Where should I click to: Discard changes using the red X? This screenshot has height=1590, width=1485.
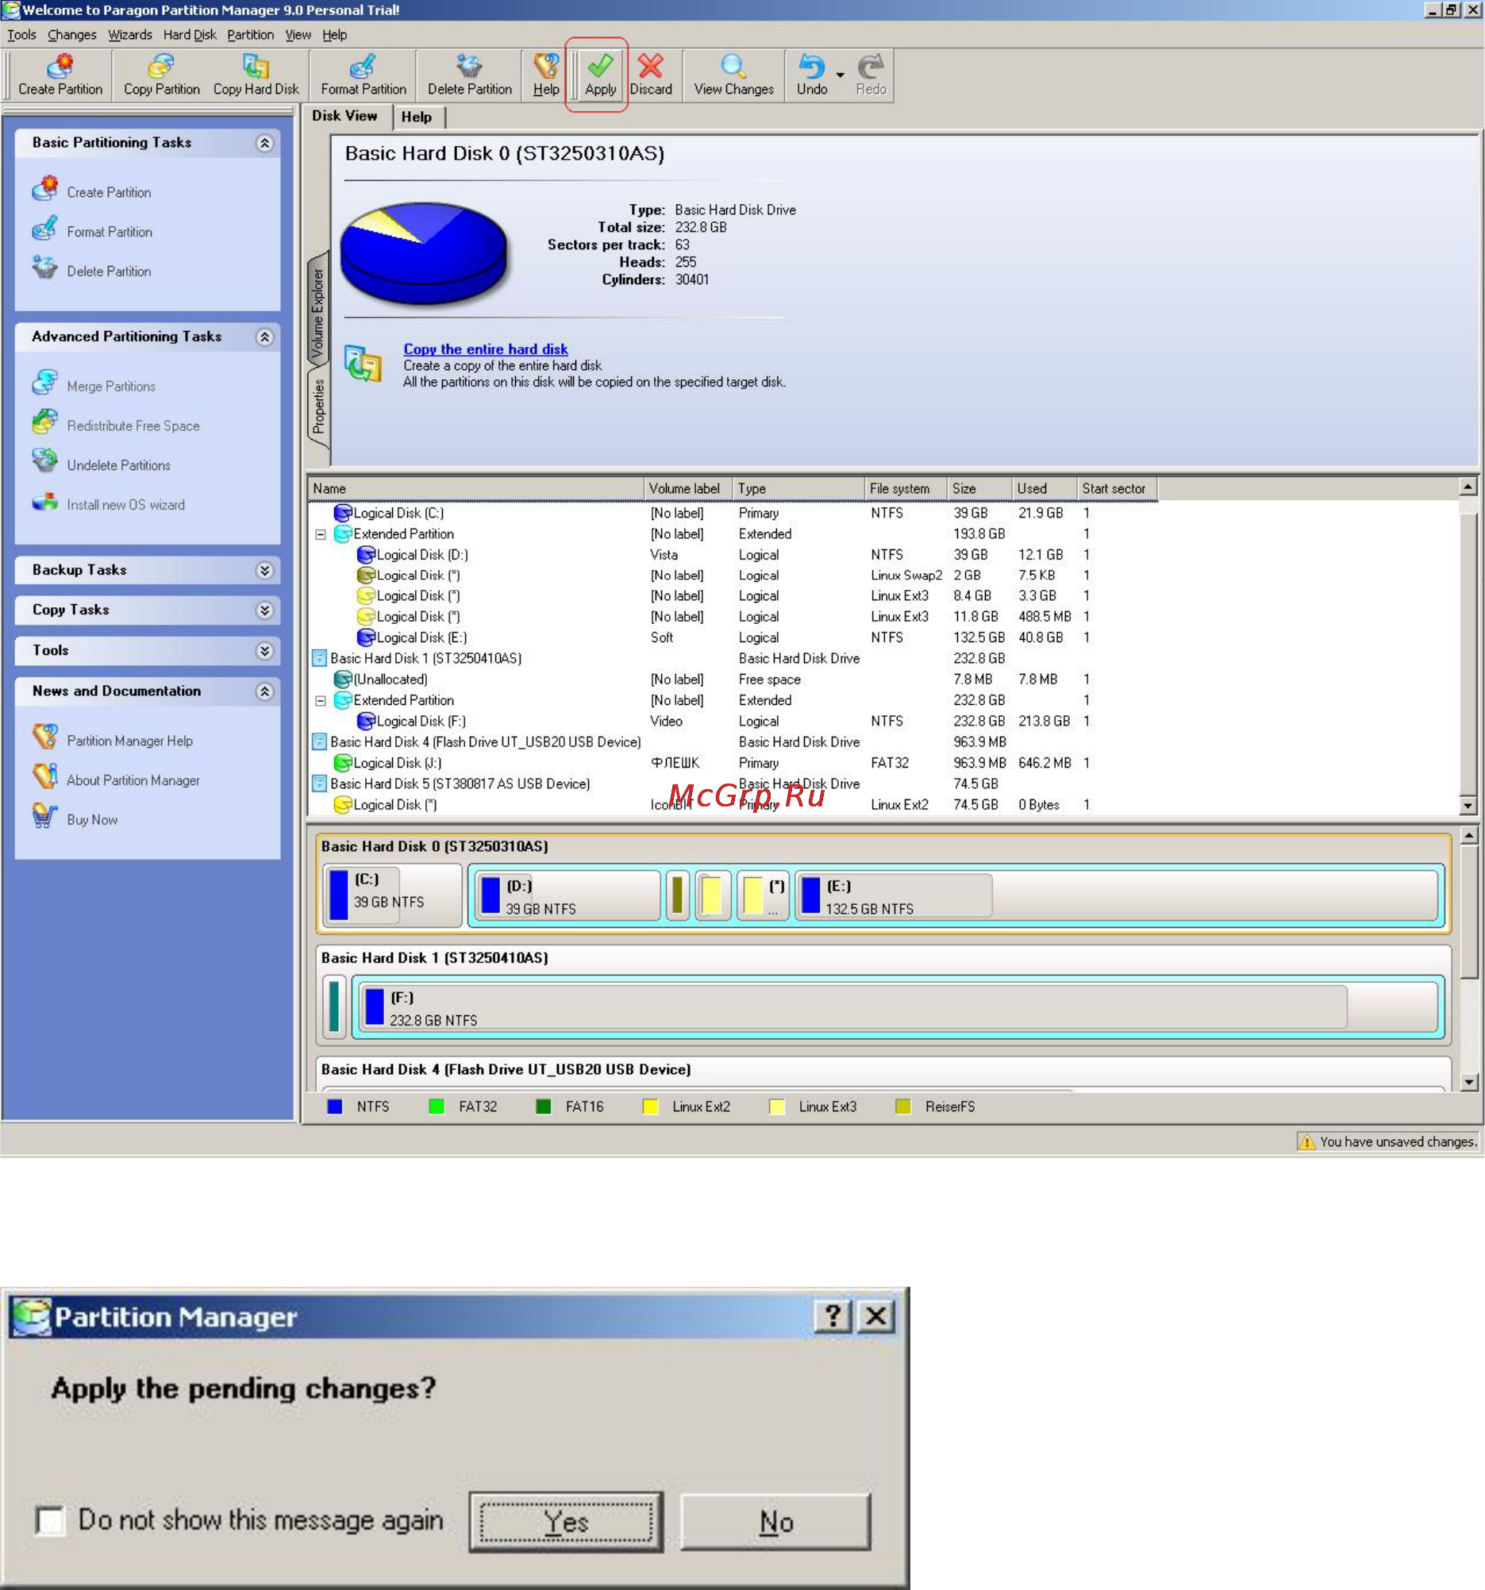(651, 75)
